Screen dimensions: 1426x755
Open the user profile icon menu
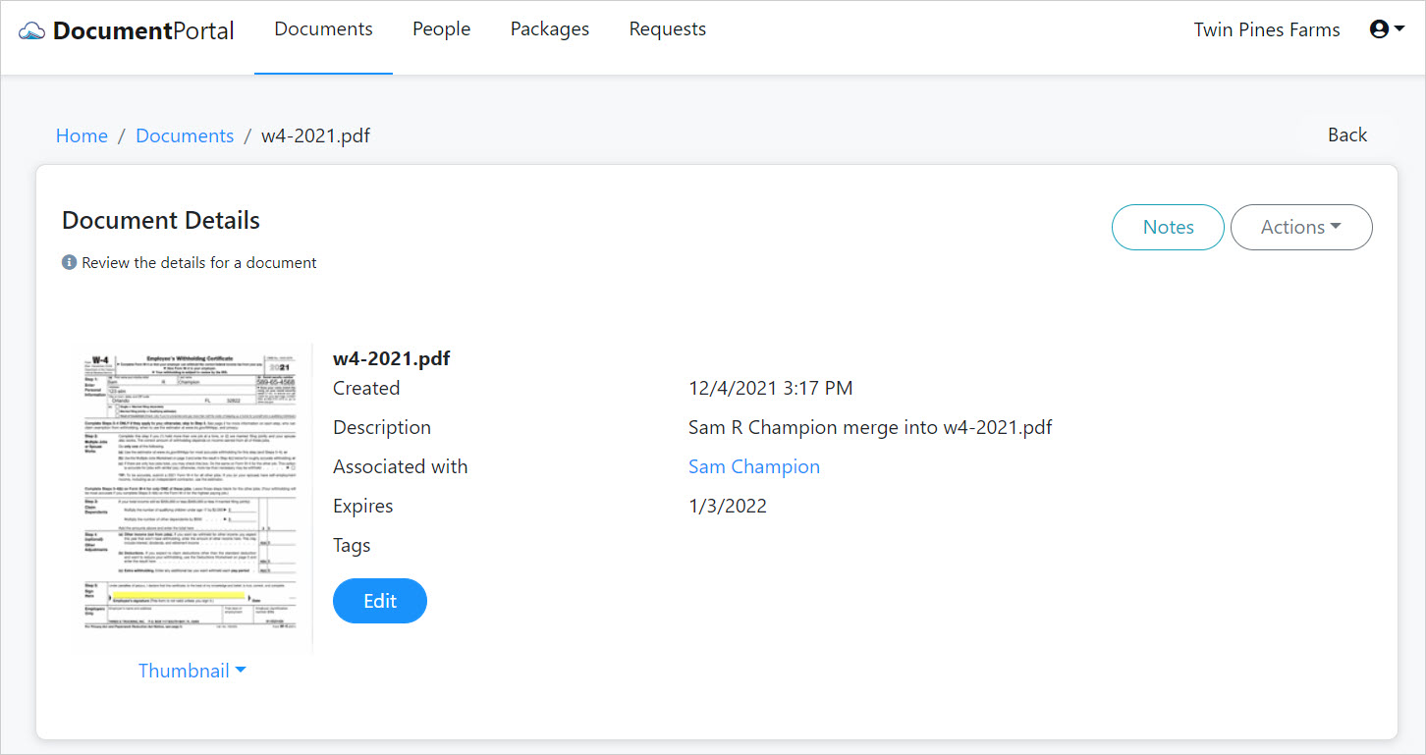[1379, 28]
